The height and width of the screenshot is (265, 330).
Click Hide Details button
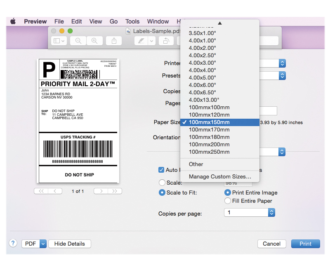pyautogui.click(x=70, y=244)
